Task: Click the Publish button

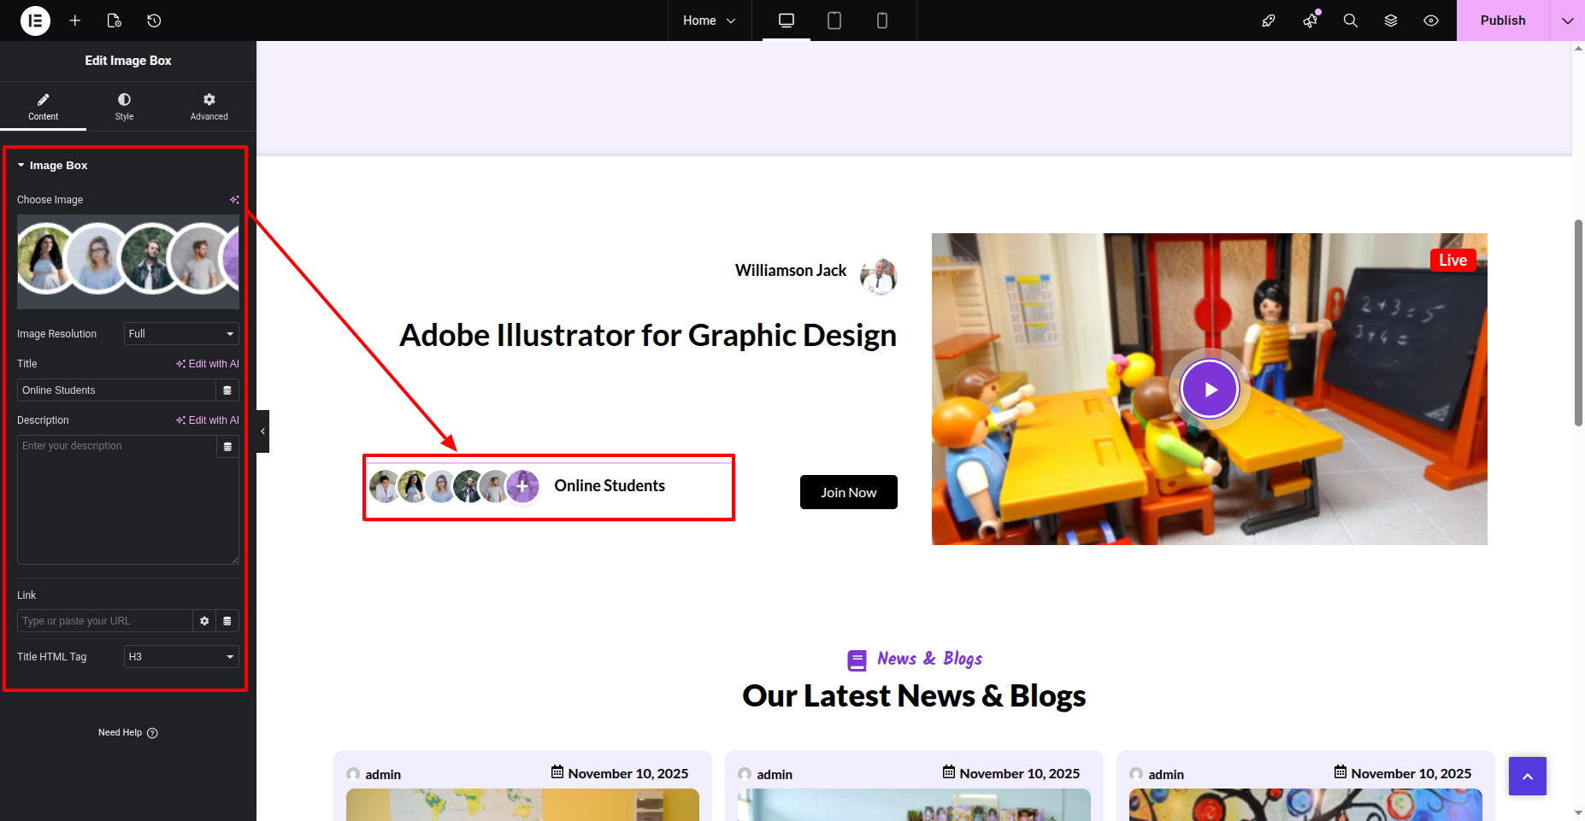Action: click(1502, 21)
